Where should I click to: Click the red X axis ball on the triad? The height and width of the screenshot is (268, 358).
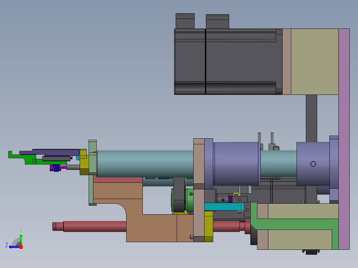click(21, 247)
